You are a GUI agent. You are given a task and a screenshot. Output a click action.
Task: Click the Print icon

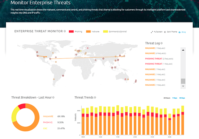(x=180, y=32)
